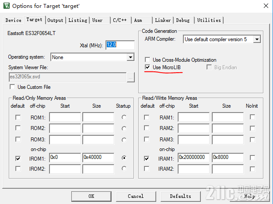Open the Asm tab
Screen dimensions: 273x204
(142, 20)
